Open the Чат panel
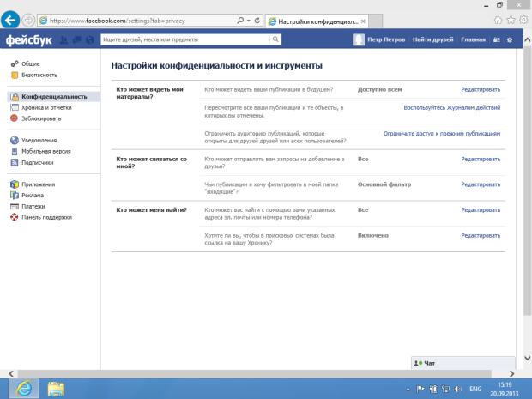 462,363
